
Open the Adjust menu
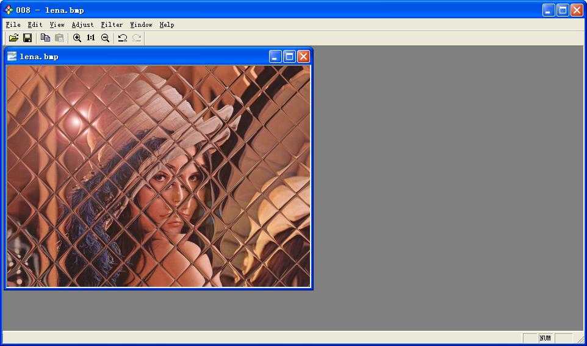(x=83, y=24)
